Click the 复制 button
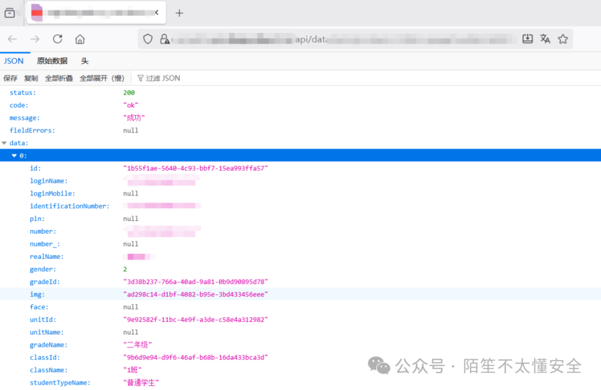This screenshot has width=601, height=390. click(x=31, y=78)
